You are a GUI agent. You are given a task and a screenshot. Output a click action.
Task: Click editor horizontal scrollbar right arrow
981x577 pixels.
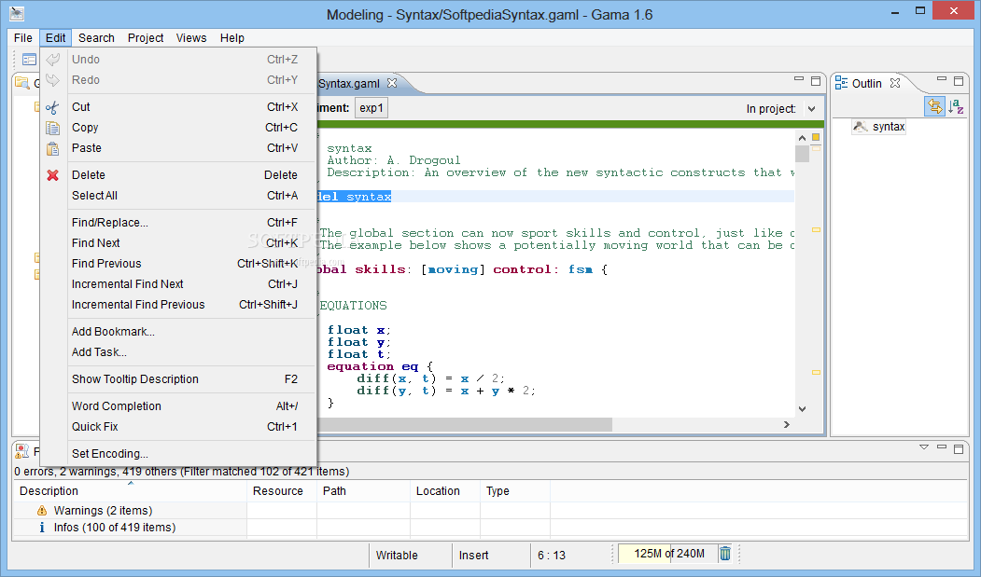point(787,424)
